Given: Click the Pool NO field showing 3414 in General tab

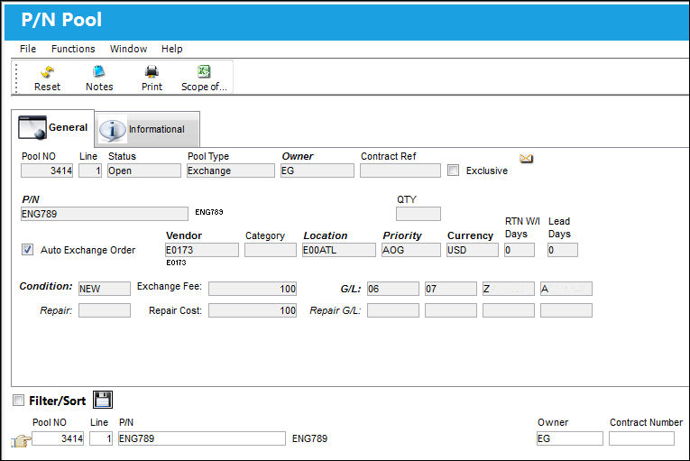Looking at the screenshot, I should (x=47, y=171).
